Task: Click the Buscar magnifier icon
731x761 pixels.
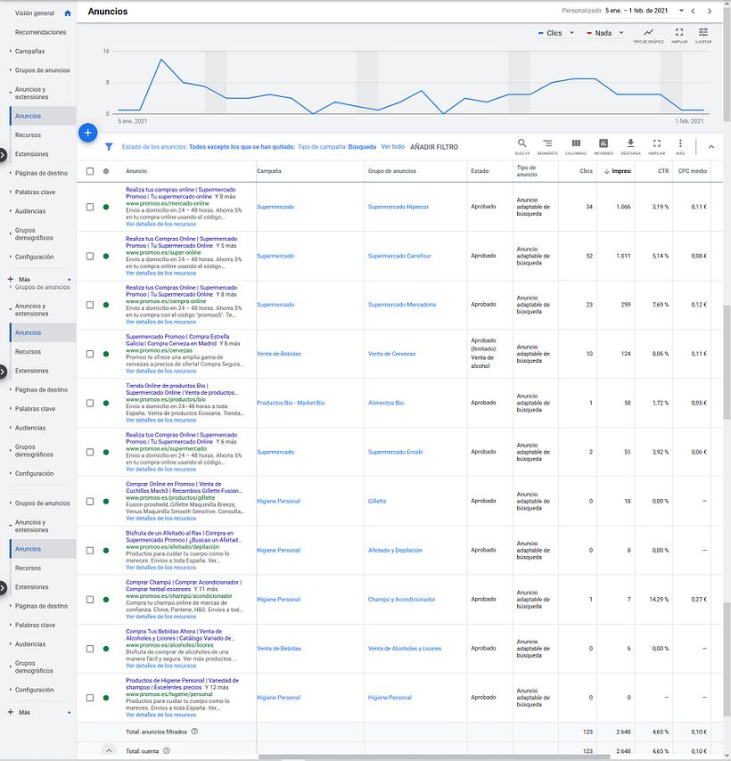Action: (x=522, y=143)
